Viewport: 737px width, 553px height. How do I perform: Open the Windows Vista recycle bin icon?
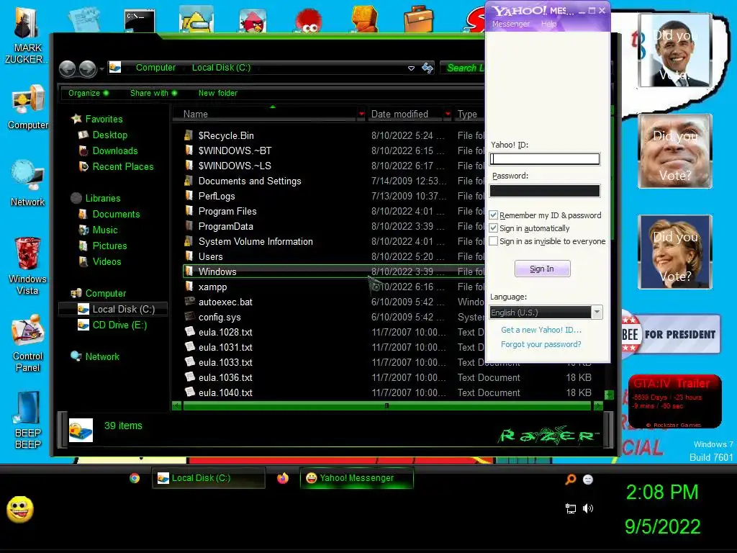coord(28,266)
